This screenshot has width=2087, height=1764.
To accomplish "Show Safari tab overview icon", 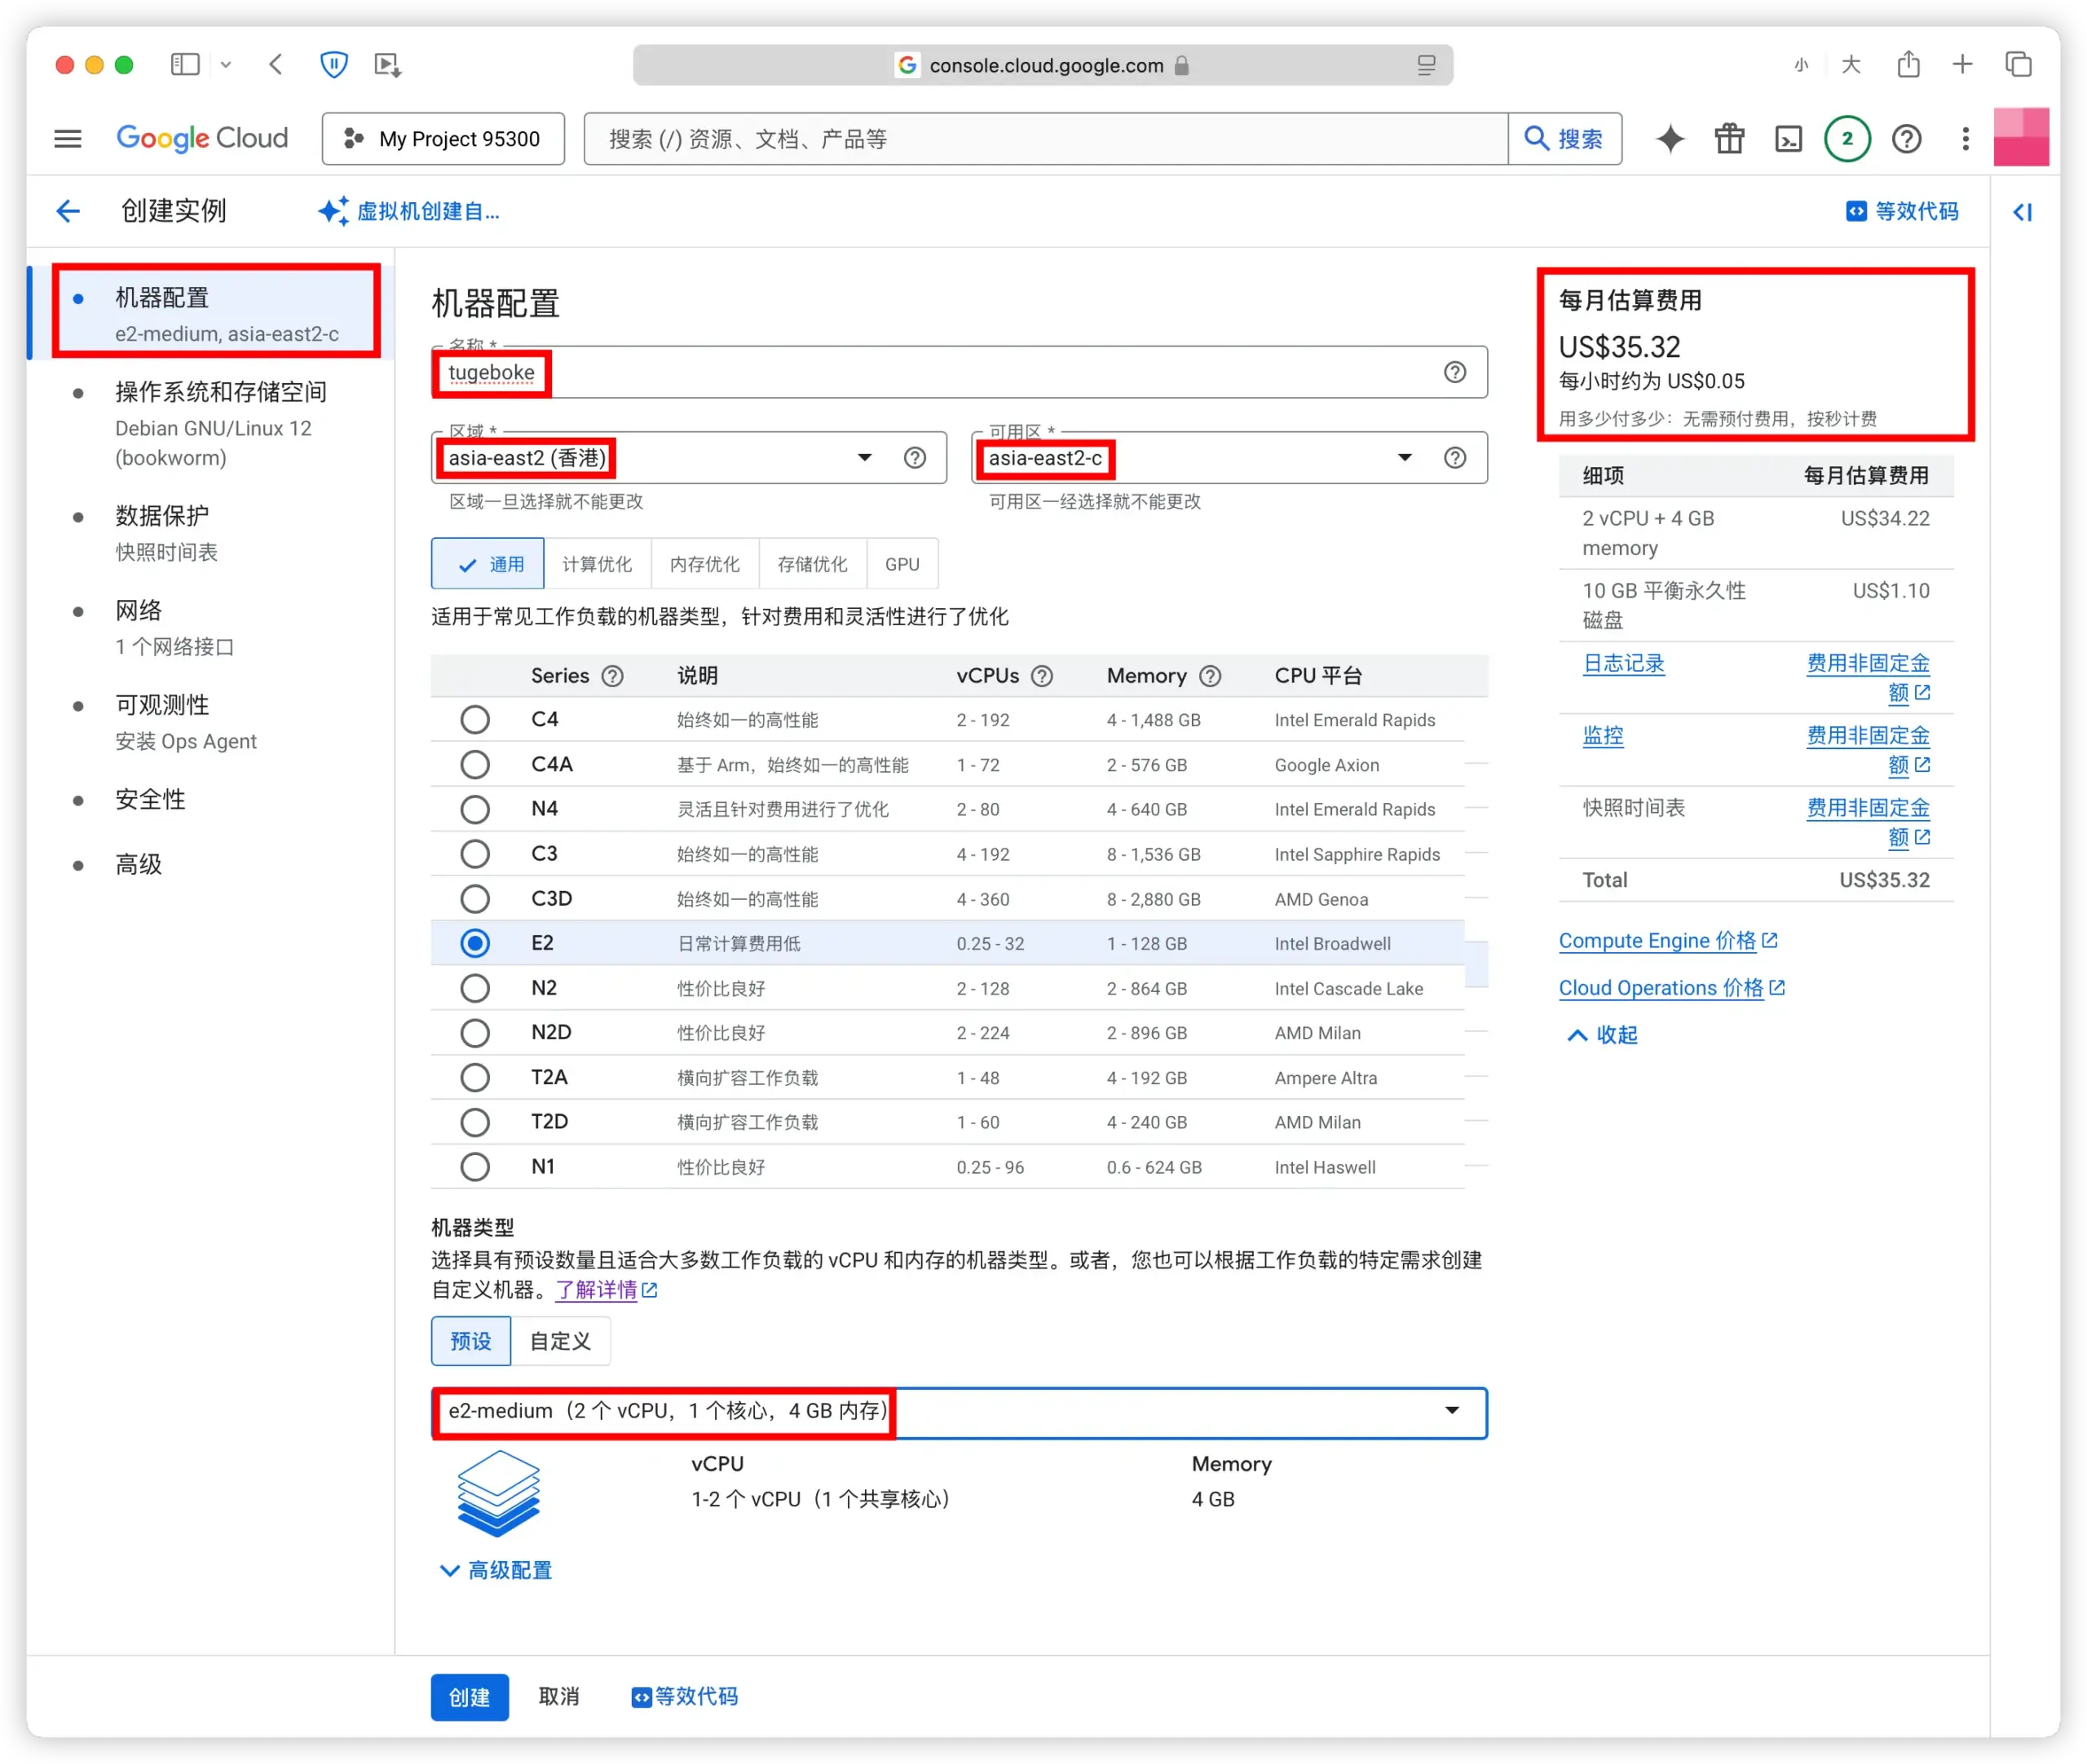I will [2018, 64].
